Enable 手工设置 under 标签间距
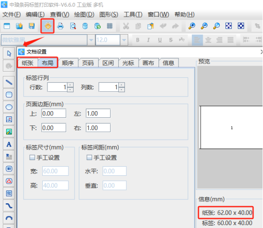This screenshot has height=228, width=263. 89,158
